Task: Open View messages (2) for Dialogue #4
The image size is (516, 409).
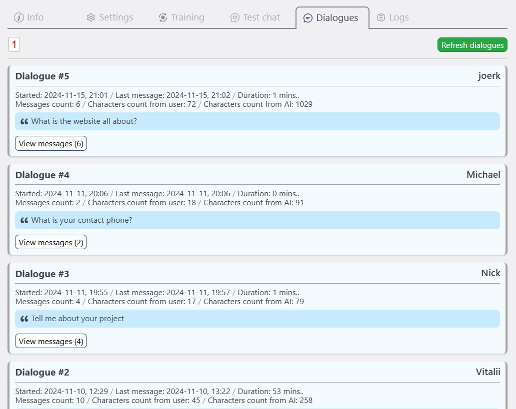Action: coord(51,242)
